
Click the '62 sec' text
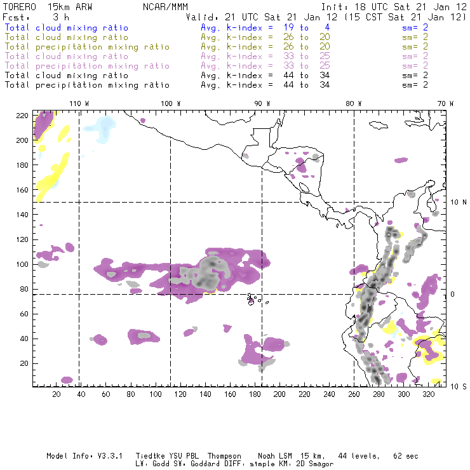pyautogui.click(x=406, y=456)
